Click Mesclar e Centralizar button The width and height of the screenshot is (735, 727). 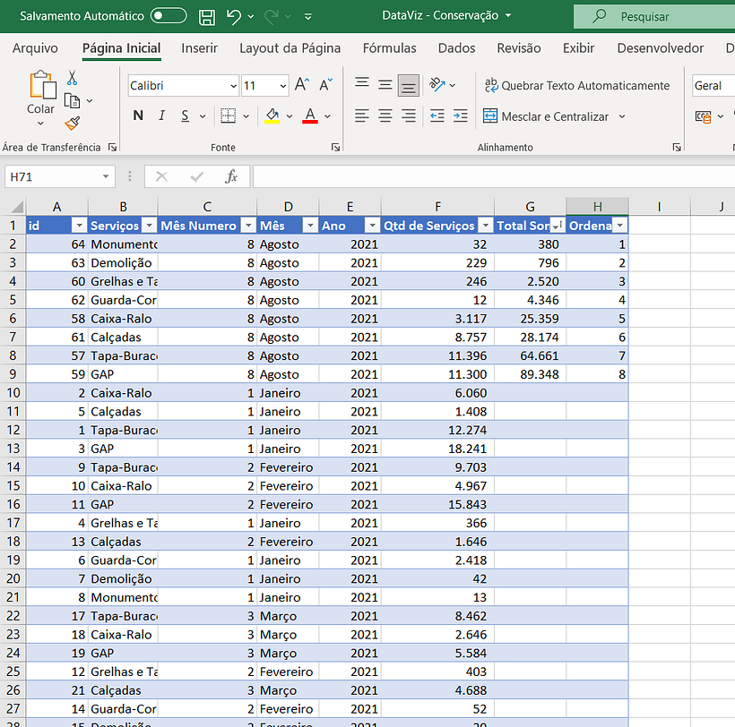pos(546,116)
